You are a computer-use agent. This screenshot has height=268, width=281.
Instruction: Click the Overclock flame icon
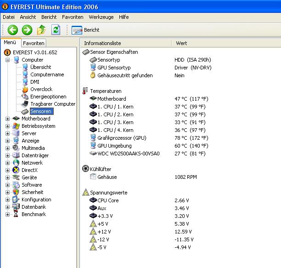[x=25, y=89]
